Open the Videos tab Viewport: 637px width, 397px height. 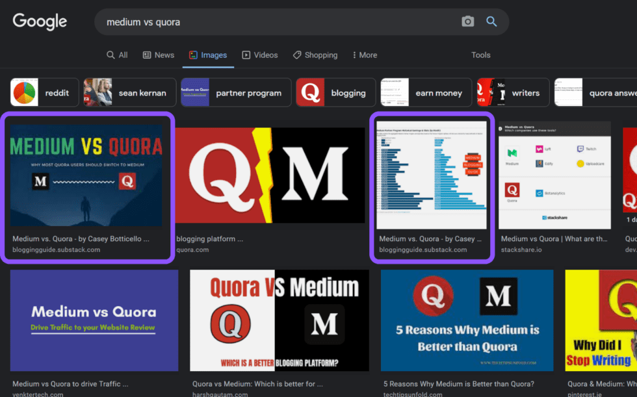260,55
